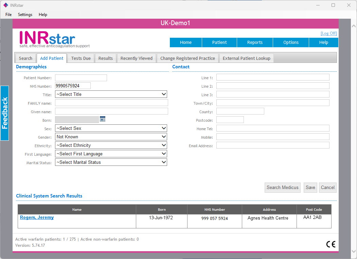Open the Rogers, Jeremy patient link

point(37,217)
